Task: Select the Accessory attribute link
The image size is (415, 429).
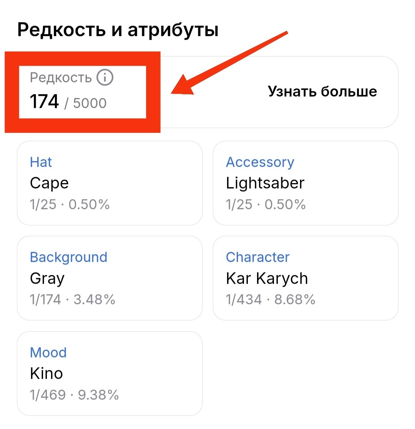Action: (260, 162)
